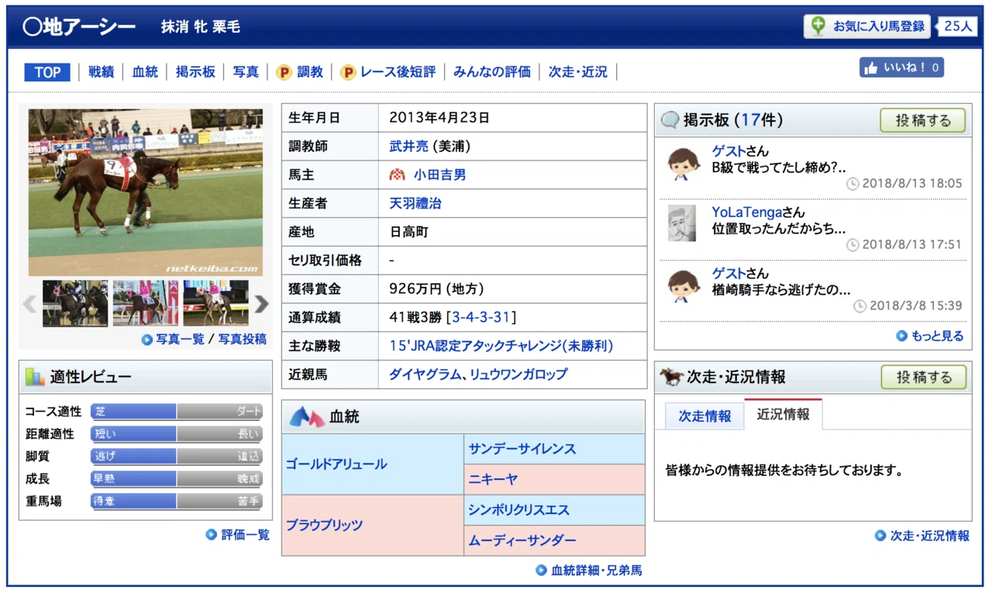Image resolution: width=992 pixels, height=590 pixels.
Task: Open the 掲示板 navigation tab
Action: (195, 72)
